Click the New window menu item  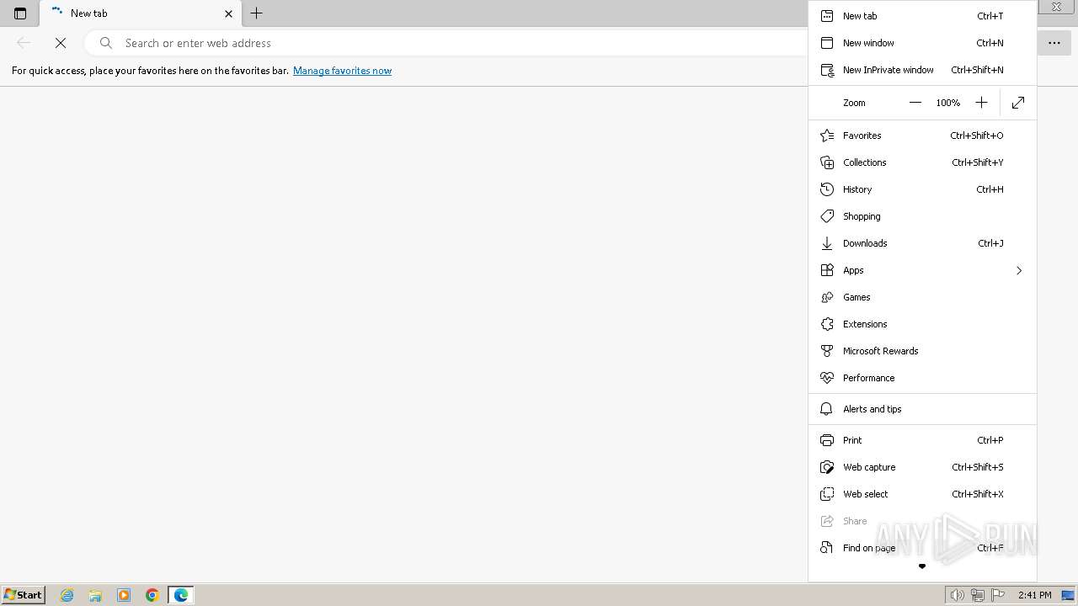tap(922, 43)
